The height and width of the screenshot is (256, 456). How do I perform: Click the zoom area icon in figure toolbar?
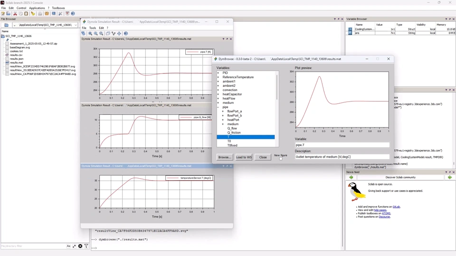pyautogui.click(x=90, y=33)
